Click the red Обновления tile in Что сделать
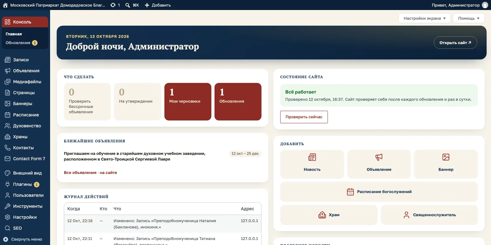 point(238,102)
